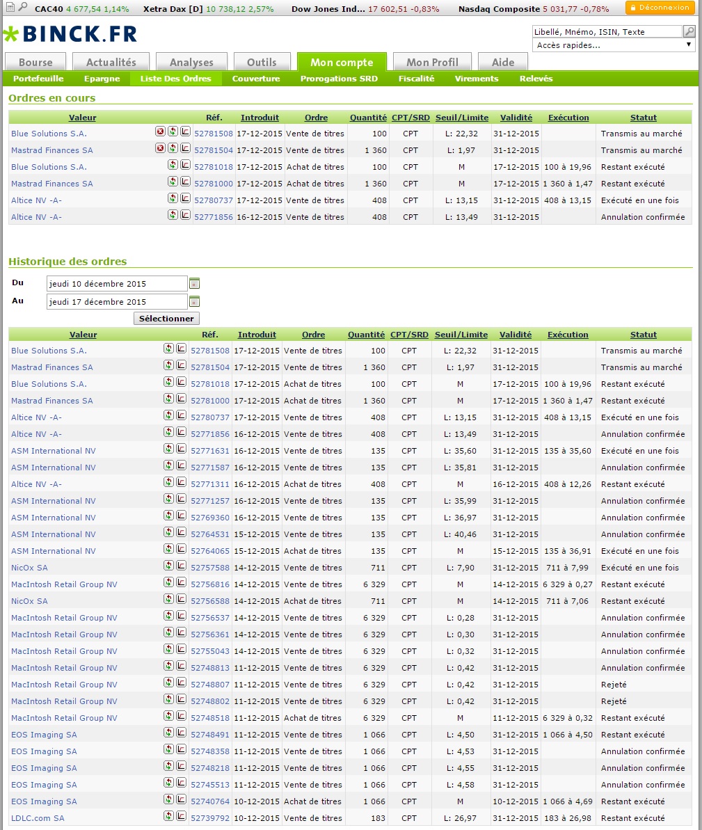Open chart icon for NicOx order 52757588
The height and width of the screenshot is (830, 702).
point(181,566)
